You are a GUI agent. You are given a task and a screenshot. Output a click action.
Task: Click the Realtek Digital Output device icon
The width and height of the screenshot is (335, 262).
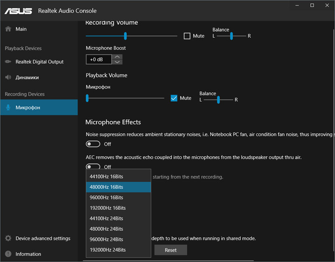8,62
